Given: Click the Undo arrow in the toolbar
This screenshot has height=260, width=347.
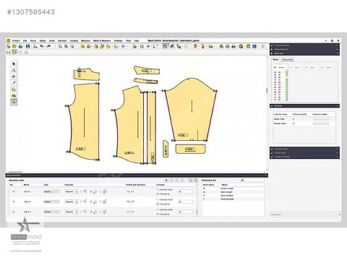Looking at the screenshot, I should pyautogui.click(x=42, y=46).
